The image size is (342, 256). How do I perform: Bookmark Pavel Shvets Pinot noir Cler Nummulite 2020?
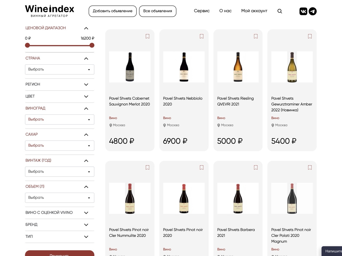click(147, 168)
